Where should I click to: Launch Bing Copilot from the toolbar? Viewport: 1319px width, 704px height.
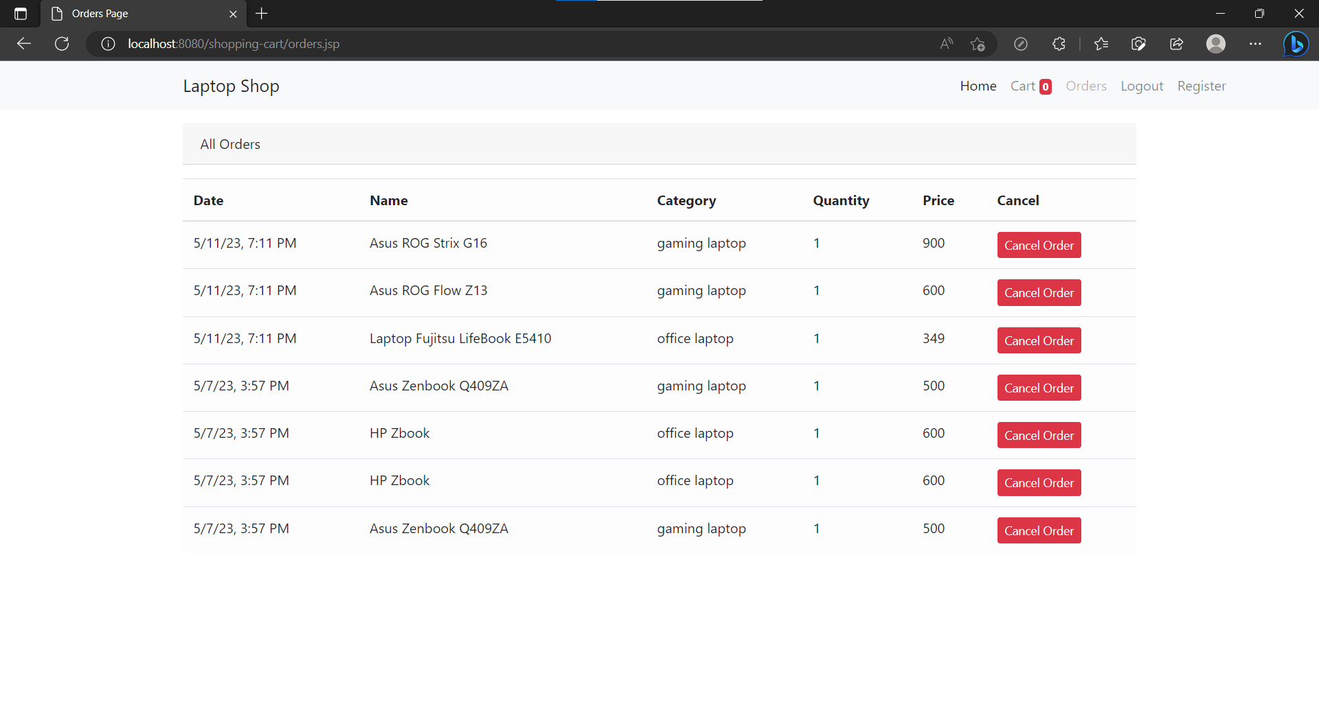point(1296,44)
